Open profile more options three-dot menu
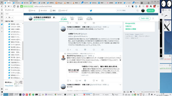Image resolution: width=172 pixels, height=96 pixels. (153, 18)
